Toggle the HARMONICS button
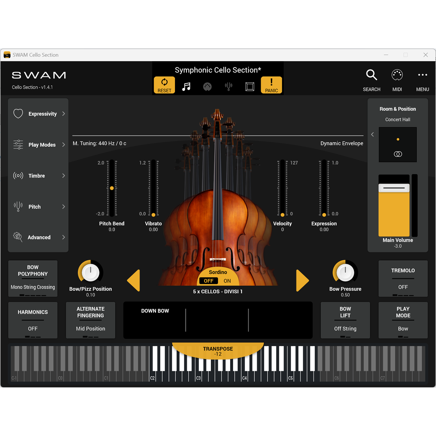Screen dimensions: 436x436 point(33,320)
